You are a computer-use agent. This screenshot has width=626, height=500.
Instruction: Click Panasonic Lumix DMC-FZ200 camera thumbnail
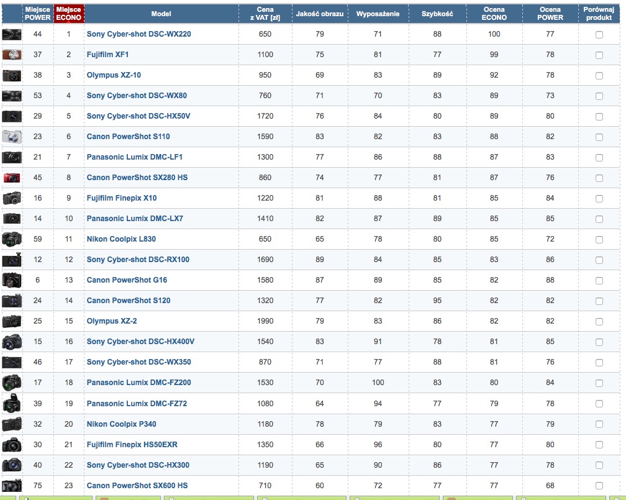(12, 383)
